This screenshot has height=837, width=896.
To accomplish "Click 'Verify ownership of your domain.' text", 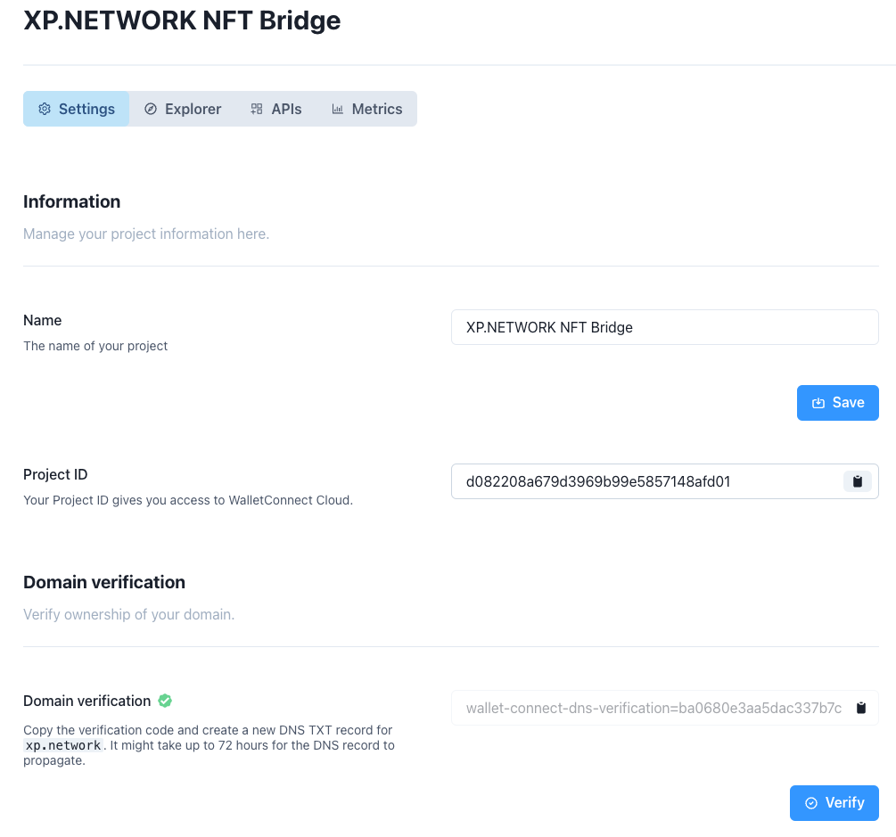I will [129, 614].
